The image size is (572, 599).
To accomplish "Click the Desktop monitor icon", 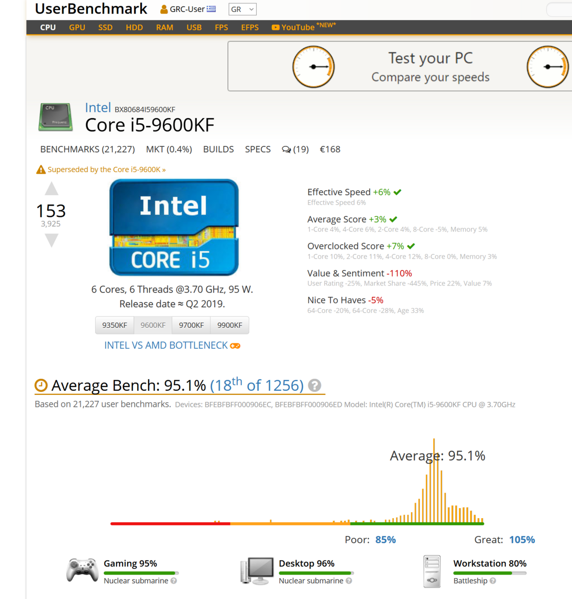I will pos(257,571).
